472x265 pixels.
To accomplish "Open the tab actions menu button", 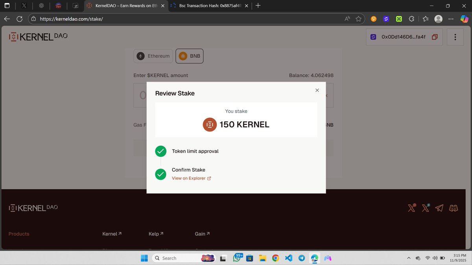I will tap(7, 6).
